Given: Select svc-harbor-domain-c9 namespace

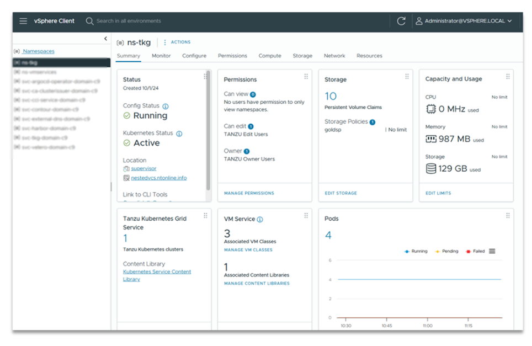Looking at the screenshot, I should [x=49, y=128].
